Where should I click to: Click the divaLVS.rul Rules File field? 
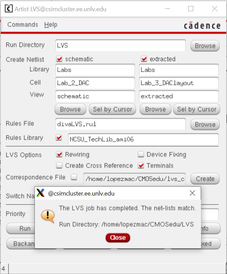tap(120, 124)
